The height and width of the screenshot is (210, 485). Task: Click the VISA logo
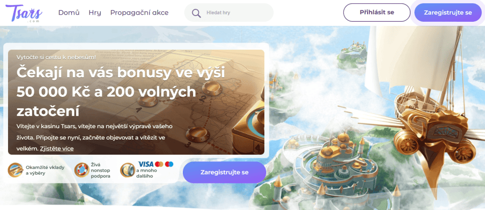(146, 164)
